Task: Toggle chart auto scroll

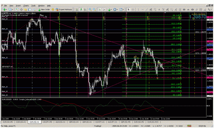Action: click(x=100, y=10)
